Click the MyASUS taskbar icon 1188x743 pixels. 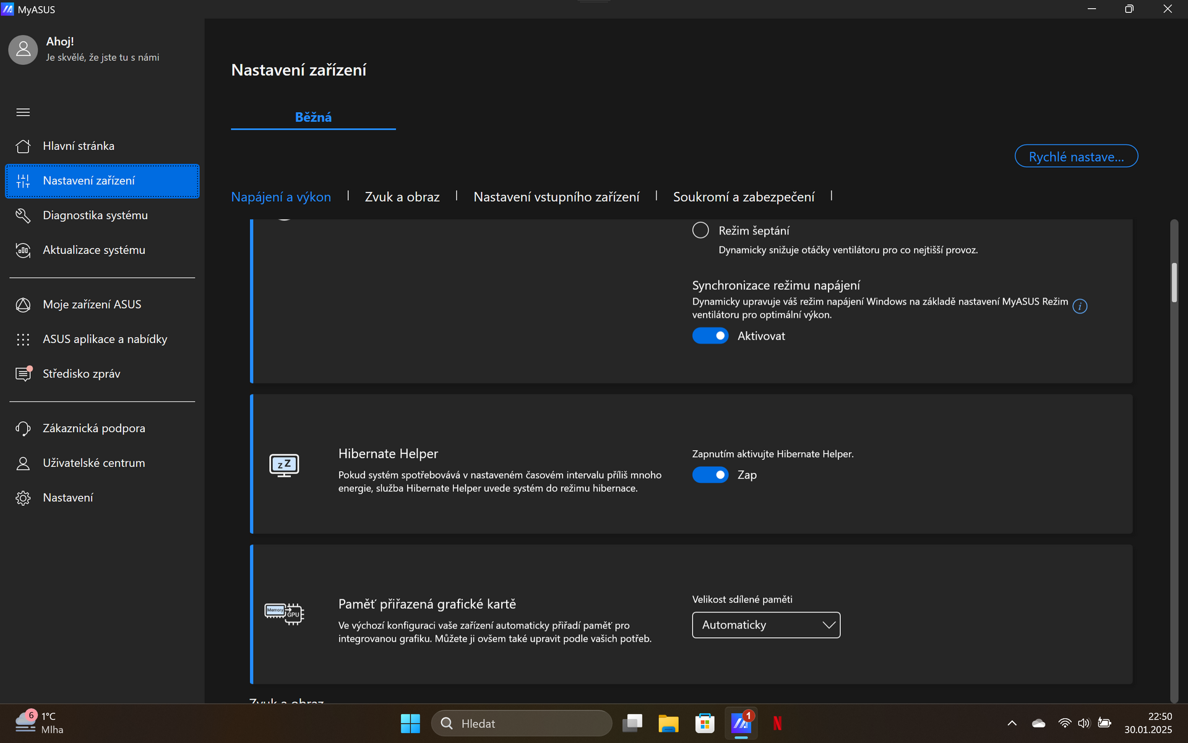click(741, 723)
